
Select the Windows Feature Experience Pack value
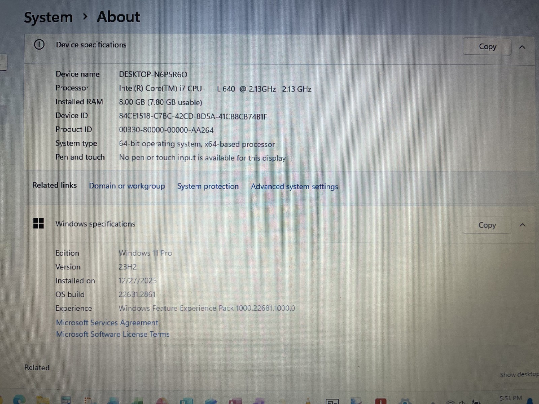207,308
